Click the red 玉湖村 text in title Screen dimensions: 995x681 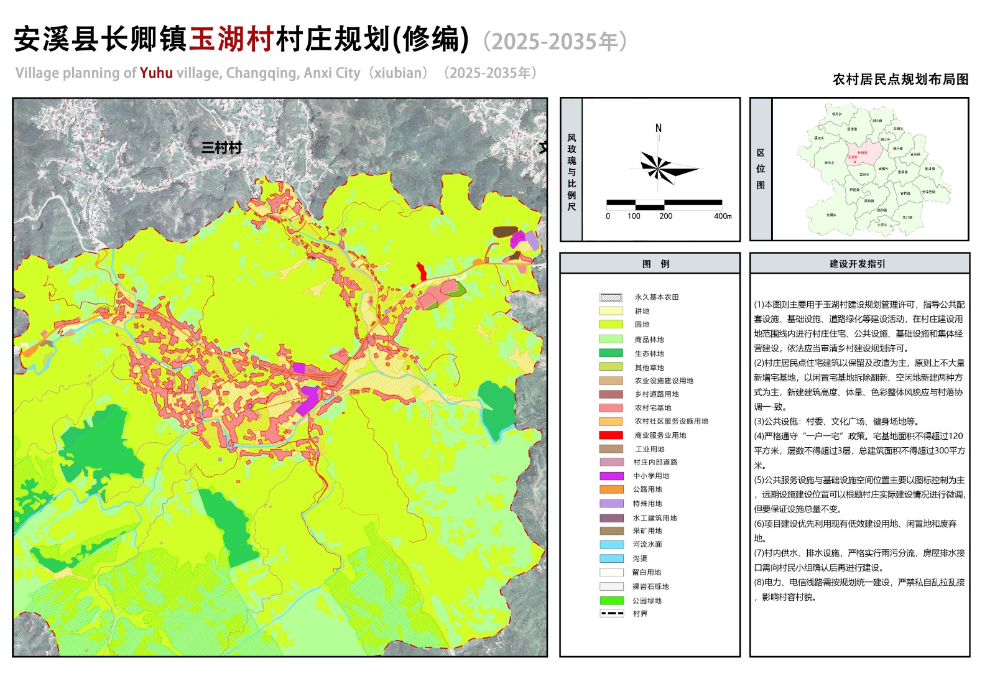pyautogui.click(x=231, y=39)
